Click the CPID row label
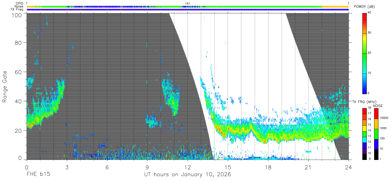 point(19,4)
